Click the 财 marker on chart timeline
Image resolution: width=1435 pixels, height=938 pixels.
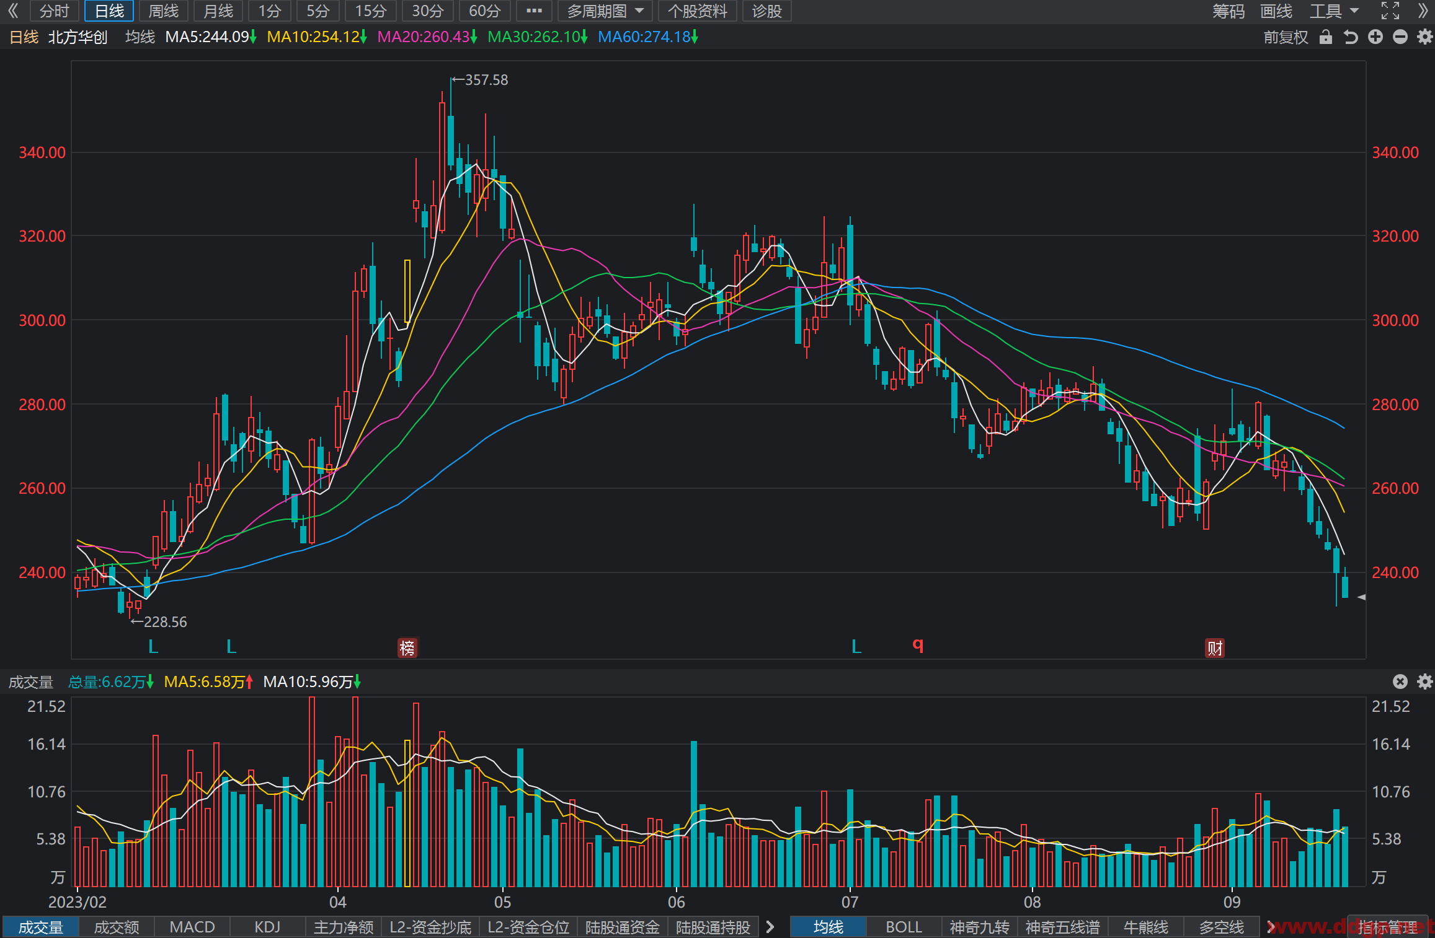tap(1214, 648)
